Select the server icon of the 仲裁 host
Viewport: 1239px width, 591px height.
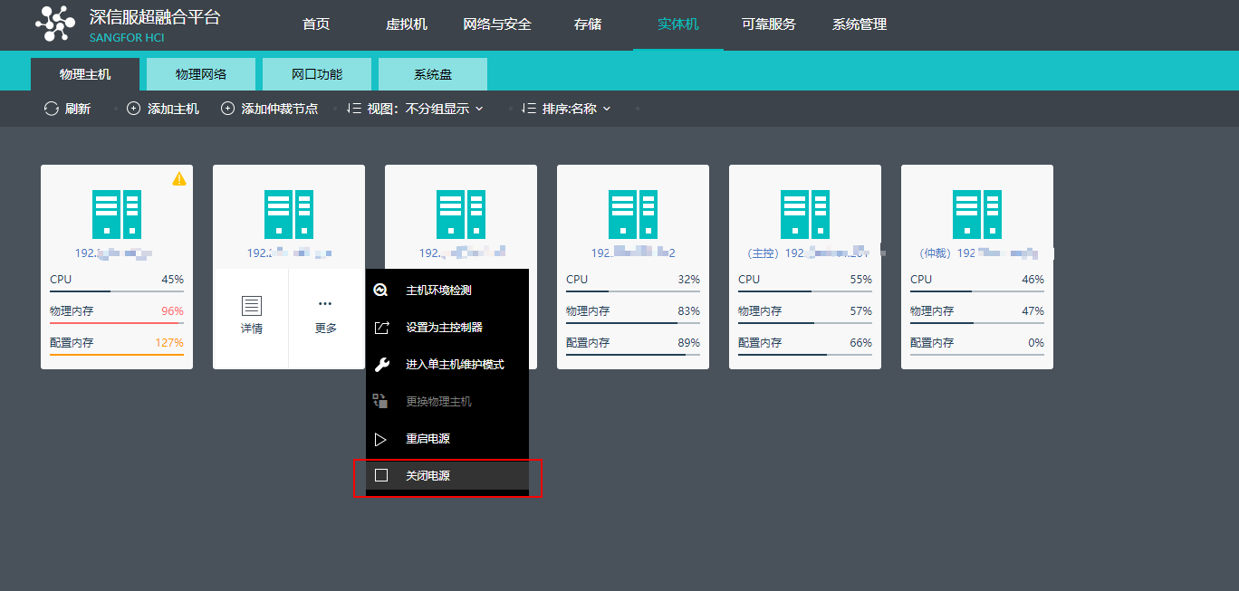point(976,213)
